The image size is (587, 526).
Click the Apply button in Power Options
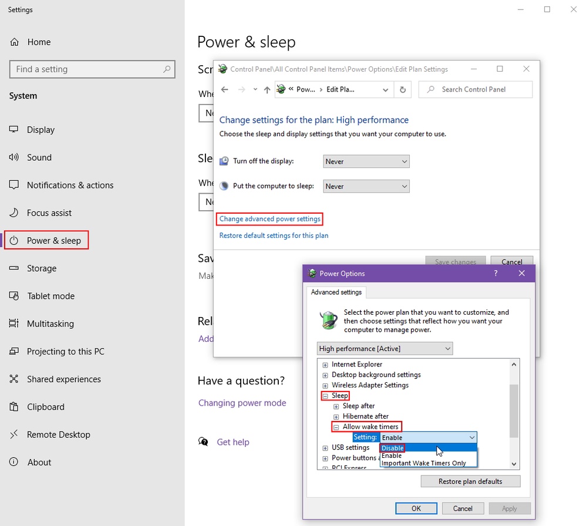tap(510, 508)
